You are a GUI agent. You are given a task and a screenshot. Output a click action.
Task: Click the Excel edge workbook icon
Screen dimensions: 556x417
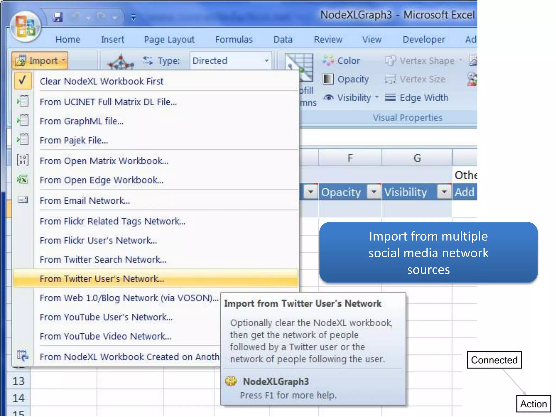(x=23, y=179)
